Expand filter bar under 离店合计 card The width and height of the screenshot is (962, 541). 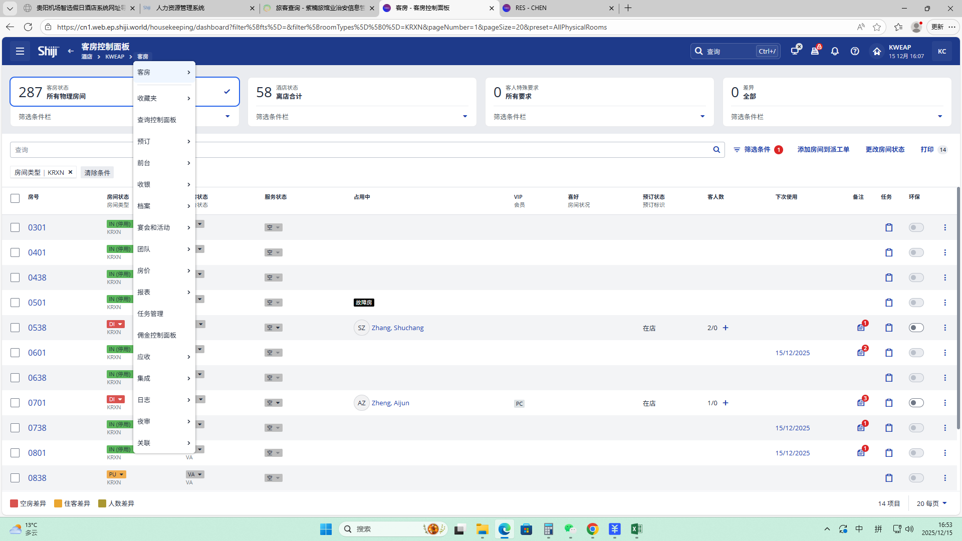464,117
